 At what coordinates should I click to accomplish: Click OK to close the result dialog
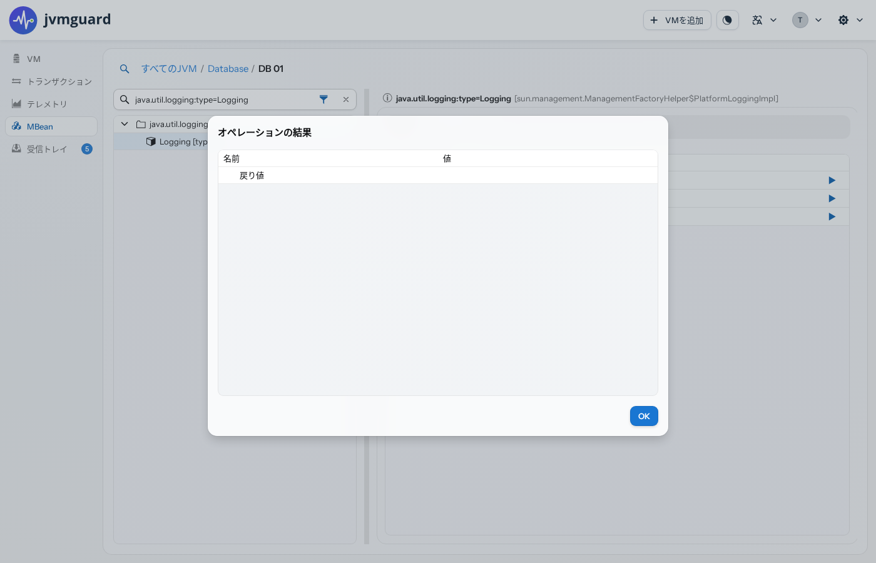(x=644, y=416)
